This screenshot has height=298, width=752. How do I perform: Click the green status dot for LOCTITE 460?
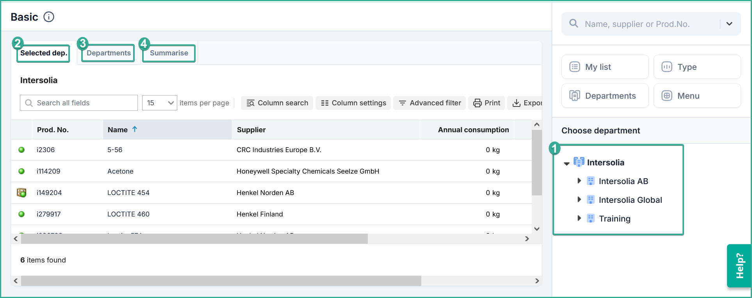coord(21,214)
